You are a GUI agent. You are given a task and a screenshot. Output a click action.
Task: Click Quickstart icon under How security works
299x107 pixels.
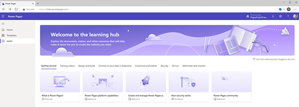172,99
